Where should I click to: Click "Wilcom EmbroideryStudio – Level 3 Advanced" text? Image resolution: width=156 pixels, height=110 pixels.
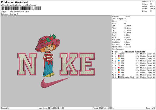[x=18, y=5]
